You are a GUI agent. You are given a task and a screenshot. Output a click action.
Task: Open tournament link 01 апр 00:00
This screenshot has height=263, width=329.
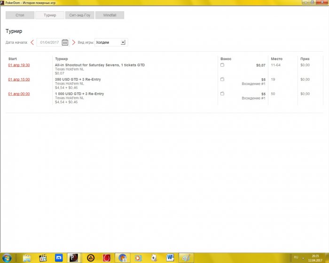[19, 94]
